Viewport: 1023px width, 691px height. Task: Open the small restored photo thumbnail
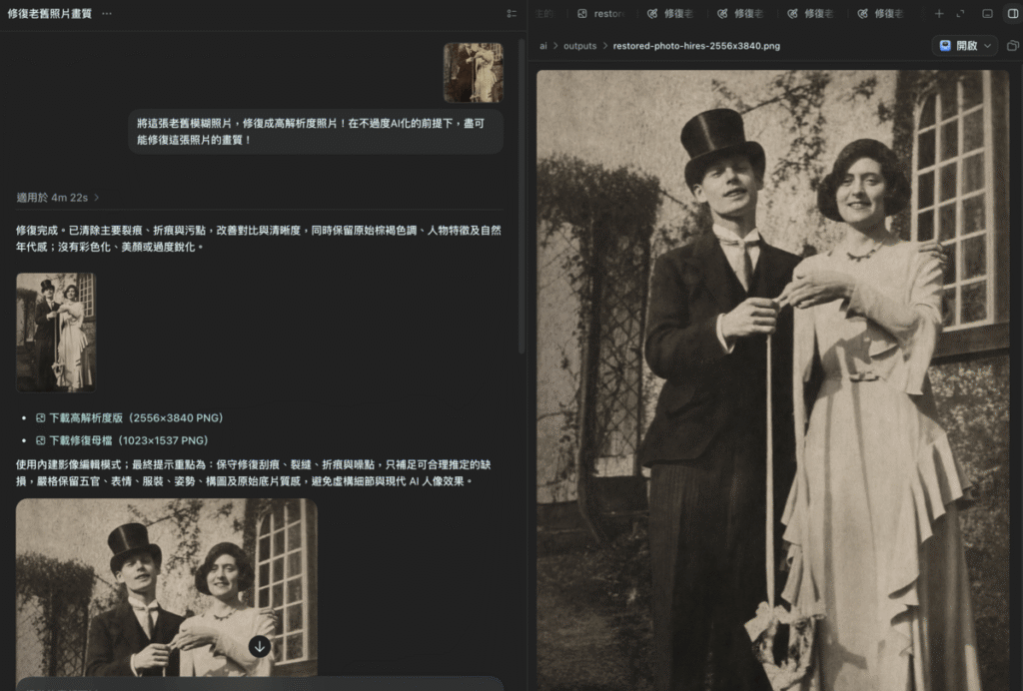point(56,333)
